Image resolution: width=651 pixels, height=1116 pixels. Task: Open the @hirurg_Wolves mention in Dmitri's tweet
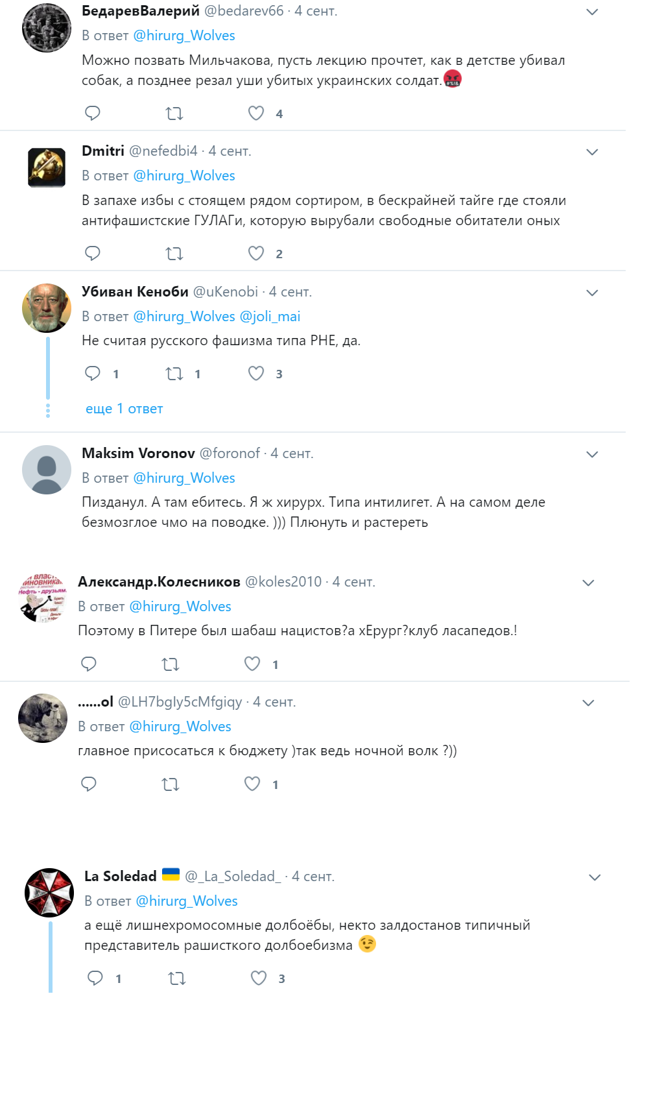point(184,176)
